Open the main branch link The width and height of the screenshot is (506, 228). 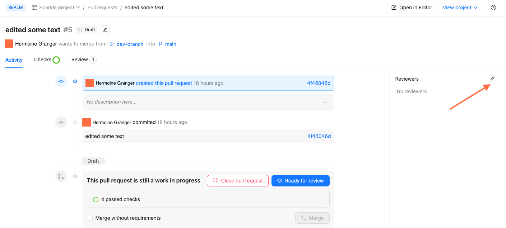[x=170, y=44]
